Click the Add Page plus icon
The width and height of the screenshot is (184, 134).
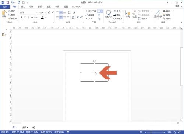[x=34, y=127]
